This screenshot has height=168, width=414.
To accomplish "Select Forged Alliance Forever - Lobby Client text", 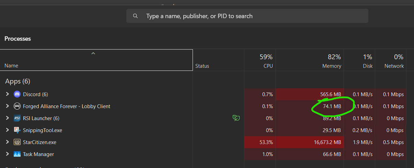I will [x=67, y=106].
